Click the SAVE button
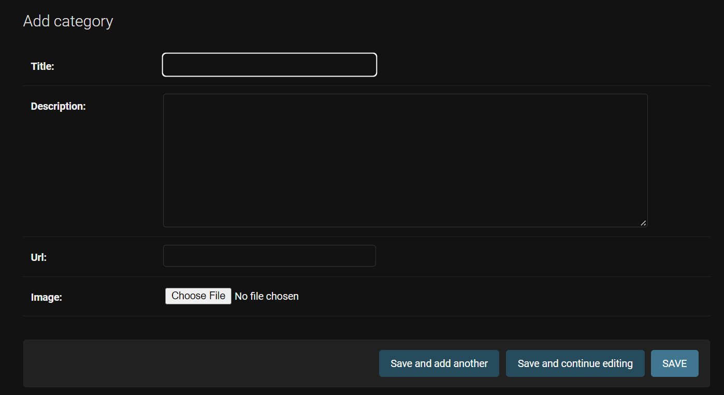 coord(675,363)
